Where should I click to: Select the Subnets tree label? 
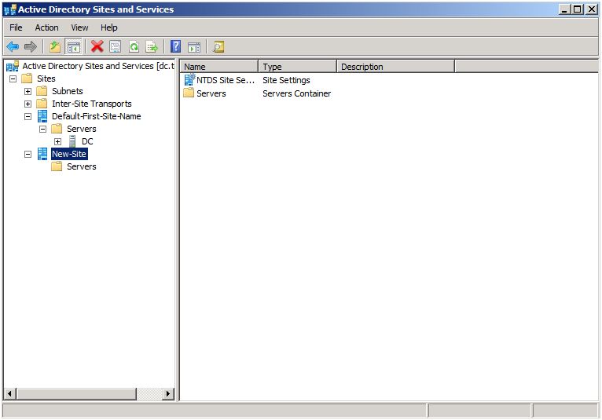(68, 91)
